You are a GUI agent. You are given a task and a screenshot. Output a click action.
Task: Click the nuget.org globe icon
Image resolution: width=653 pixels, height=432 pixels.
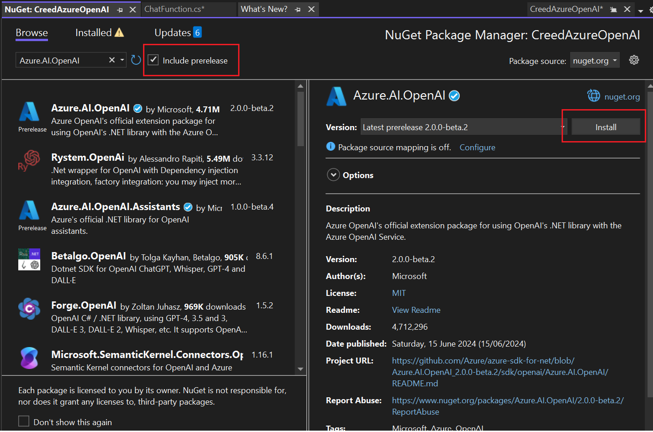pyautogui.click(x=594, y=96)
